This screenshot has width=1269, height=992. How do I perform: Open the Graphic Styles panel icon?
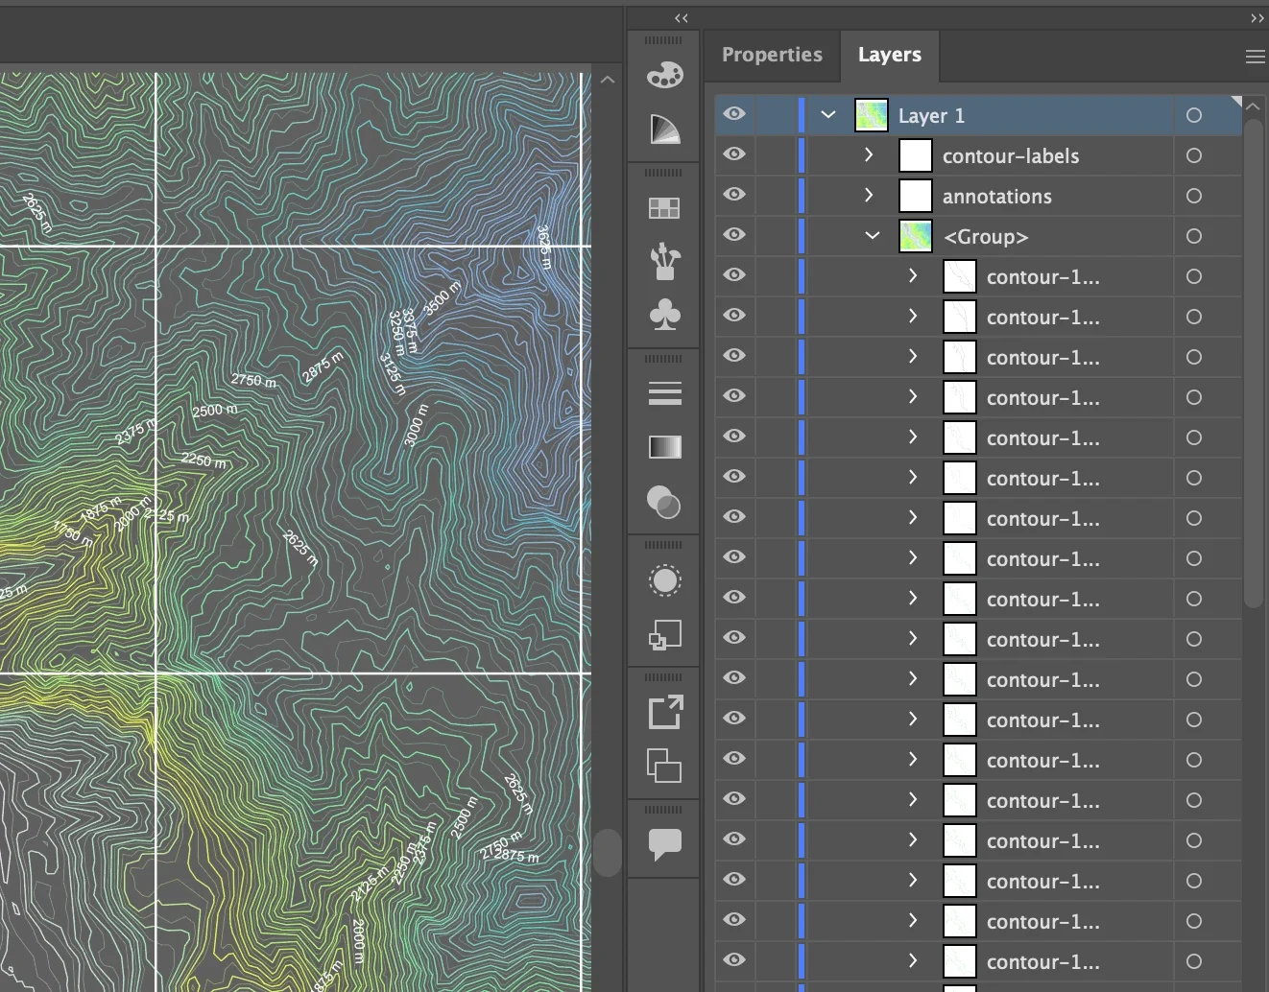click(x=664, y=635)
